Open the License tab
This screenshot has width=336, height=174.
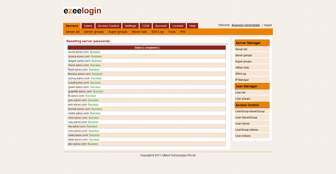[178, 26]
